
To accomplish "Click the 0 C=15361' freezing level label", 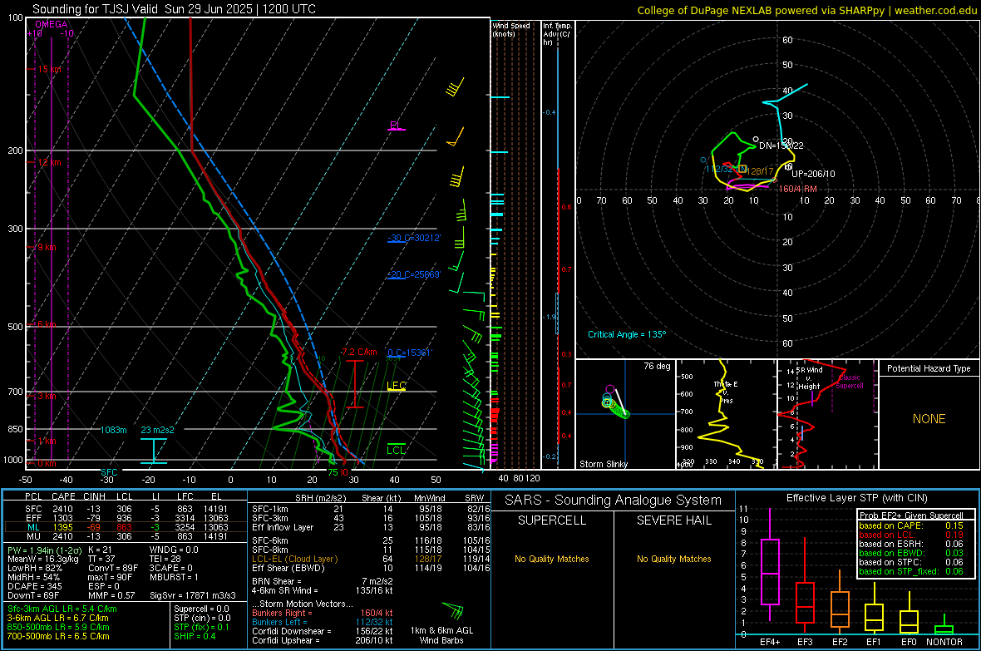I will 410,353.
